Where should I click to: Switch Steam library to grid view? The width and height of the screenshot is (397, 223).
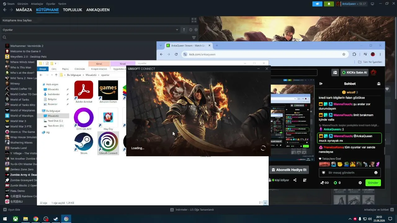pyautogui.click(x=194, y=20)
